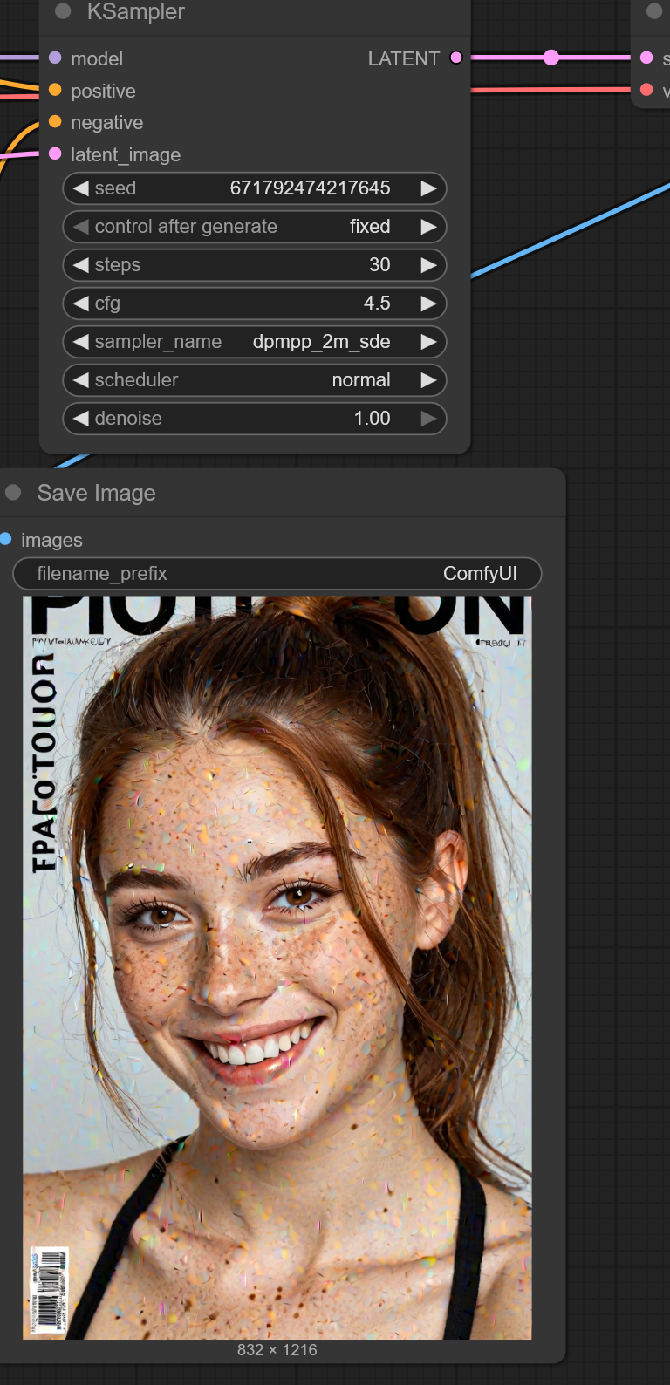Viewport: 670px width, 1385px height.
Task: Decrease steps with left arrow
Action: pos(81,265)
